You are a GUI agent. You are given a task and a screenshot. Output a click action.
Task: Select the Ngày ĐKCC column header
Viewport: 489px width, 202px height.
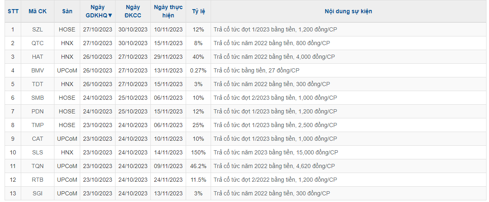[133, 11]
